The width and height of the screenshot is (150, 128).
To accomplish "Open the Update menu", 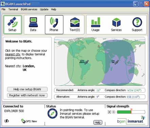I will 44,10.
